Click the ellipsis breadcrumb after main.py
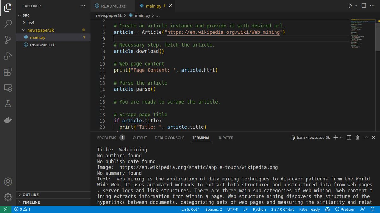The height and width of the screenshot is (213, 380). [x=158, y=15]
